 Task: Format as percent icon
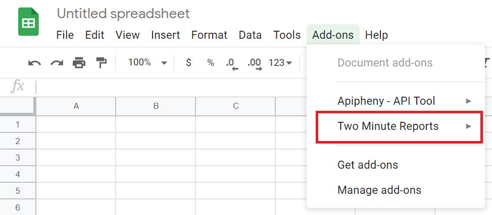(x=211, y=62)
